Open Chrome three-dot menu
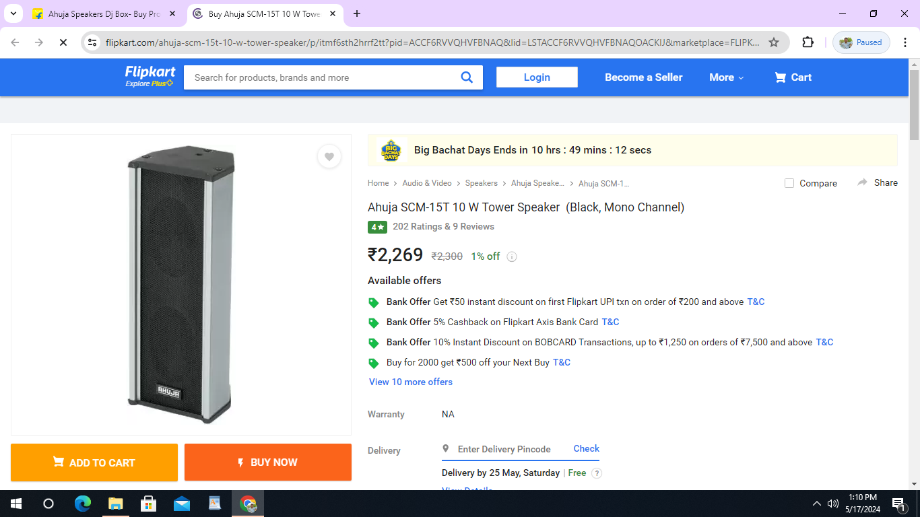The height and width of the screenshot is (517, 920). tap(905, 42)
